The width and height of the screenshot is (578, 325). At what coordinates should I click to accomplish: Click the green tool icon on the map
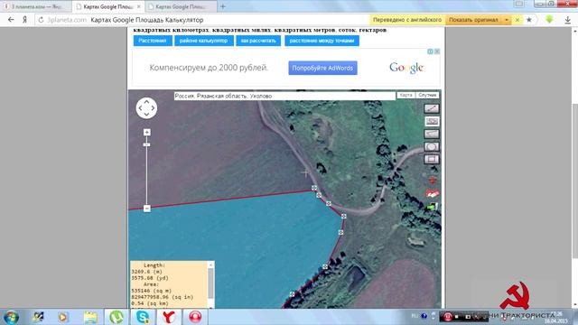[x=433, y=207]
